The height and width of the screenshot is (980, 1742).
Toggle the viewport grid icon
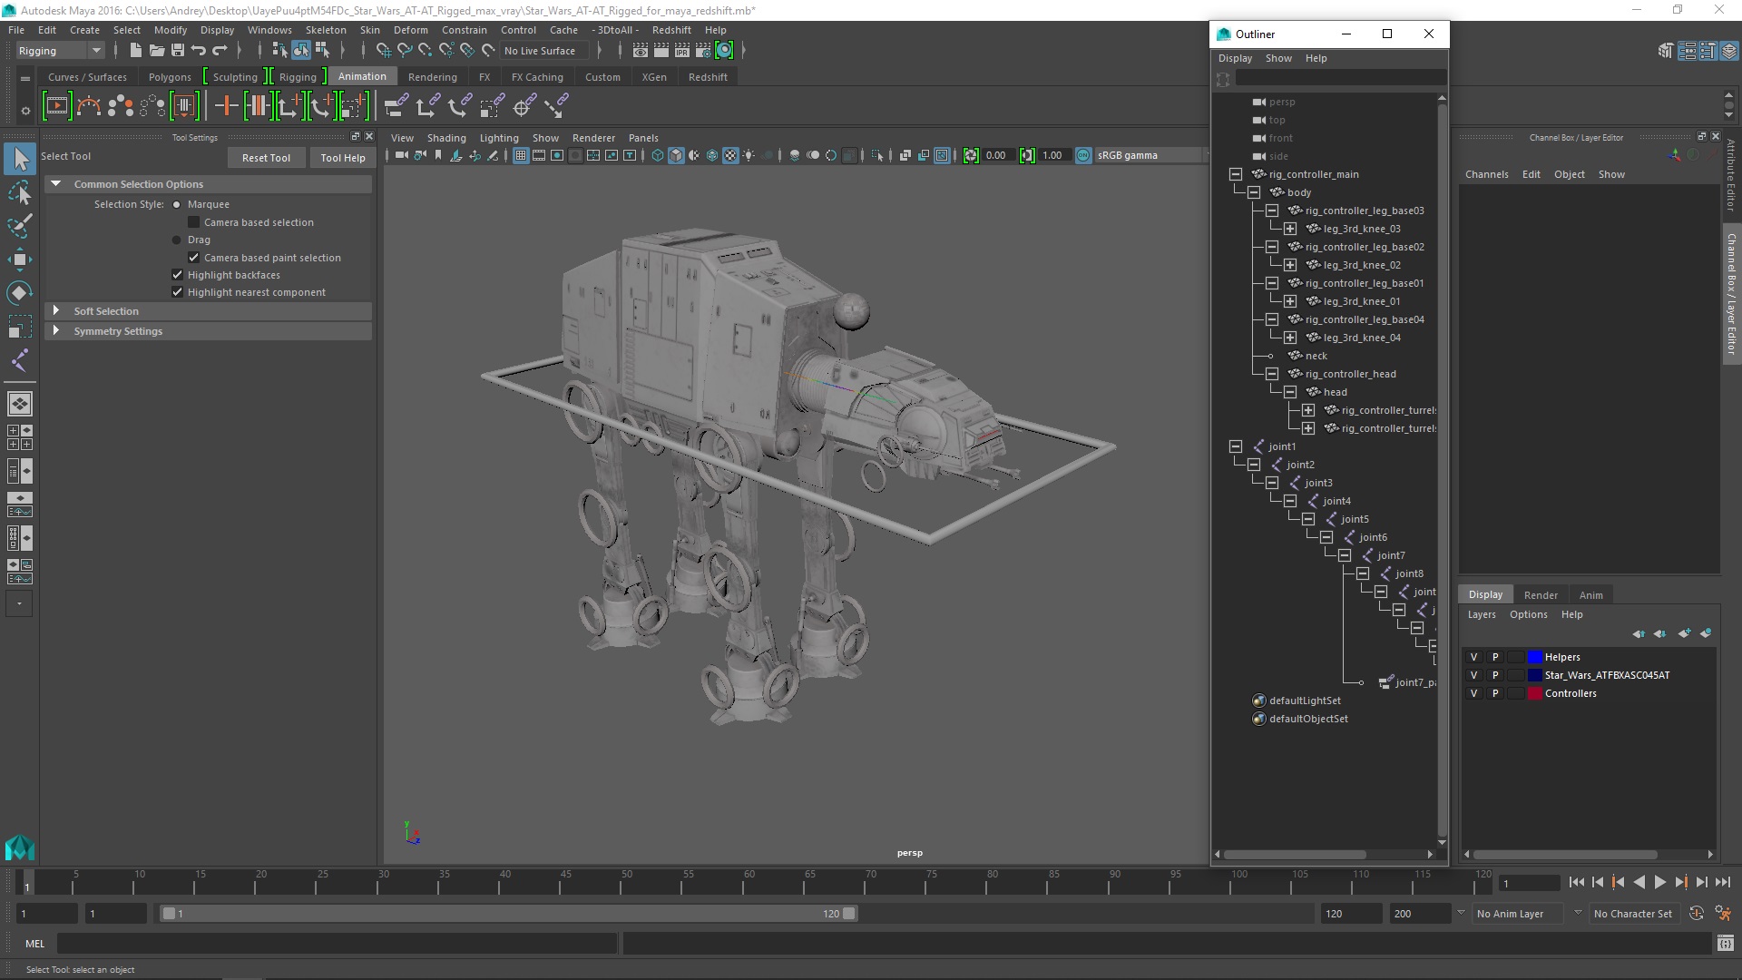click(x=521, y=156)
